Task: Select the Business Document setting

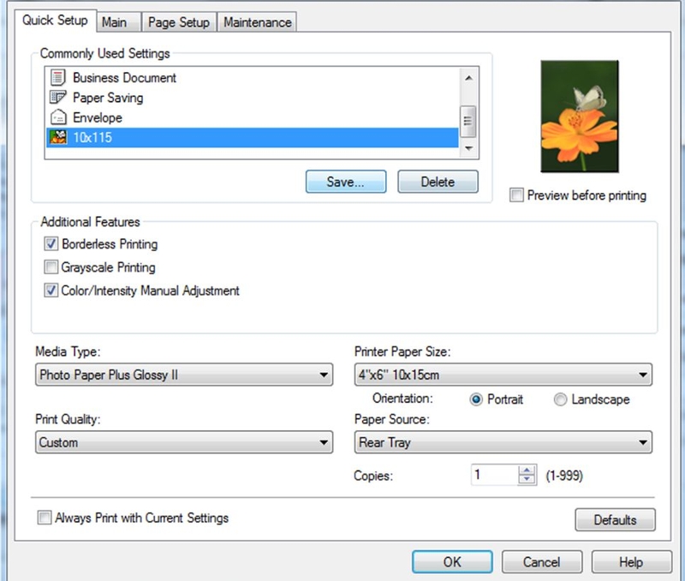Action: [252, 77]
